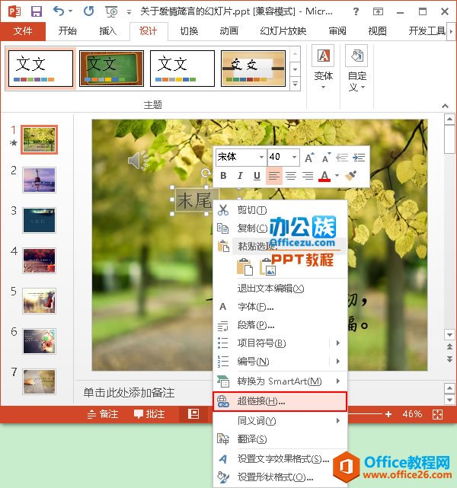Decrease font size in mini toolbar
Screen dimensions: 457x488
[326, 158]
